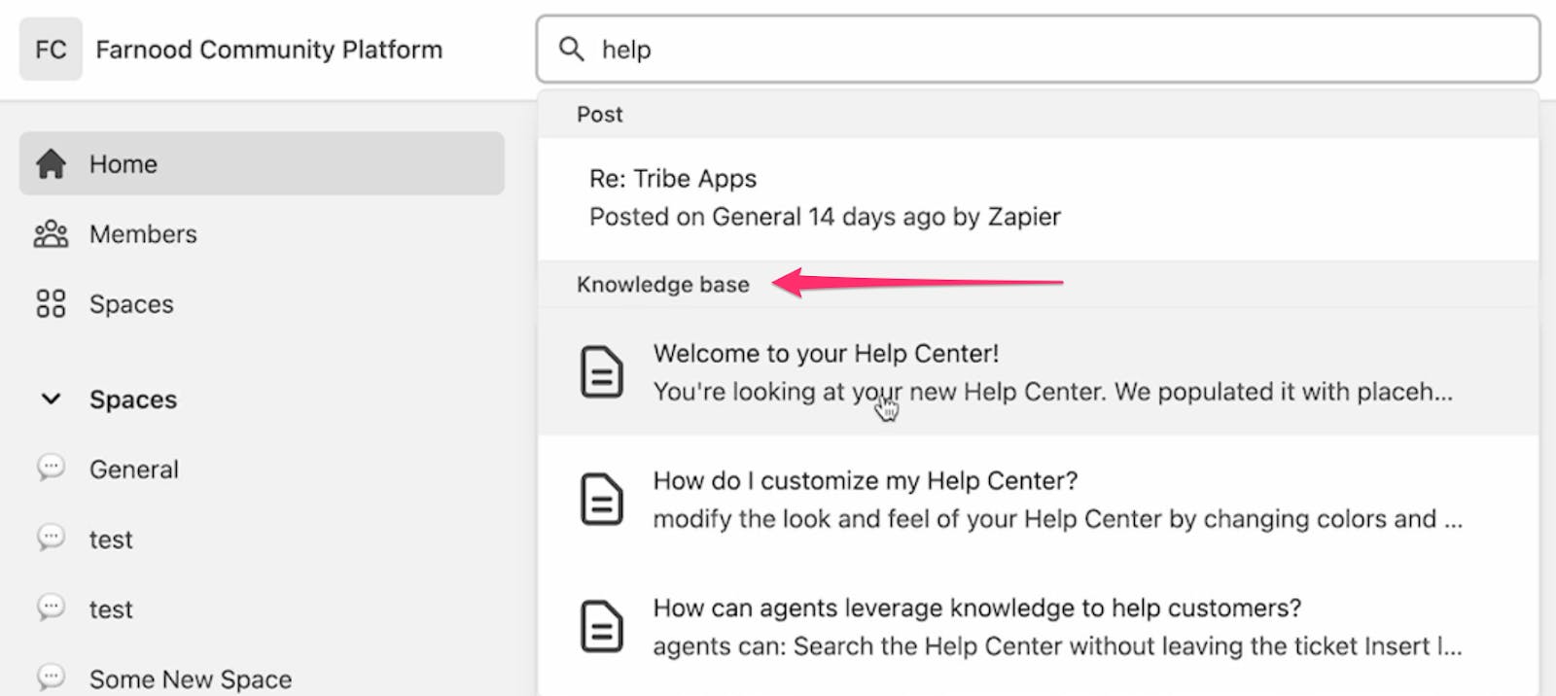Click the Some New Space bubble icon

51,677
